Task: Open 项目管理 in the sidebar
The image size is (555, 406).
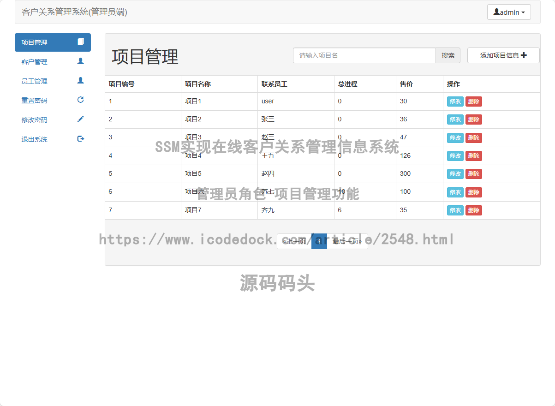Action: [x=53, y=42]
